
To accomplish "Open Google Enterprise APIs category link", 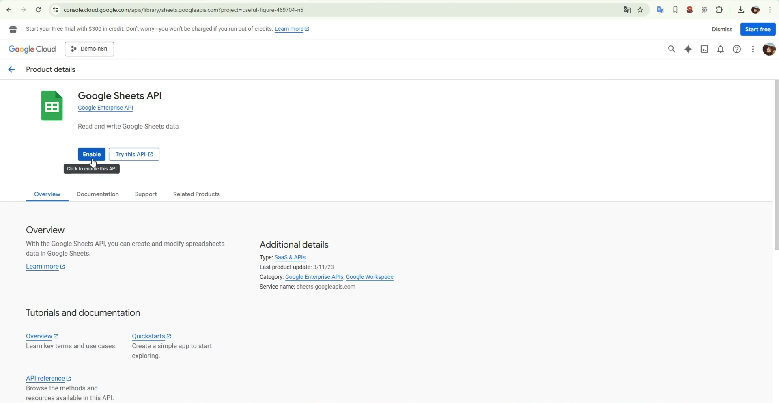I will coord(314,277).
